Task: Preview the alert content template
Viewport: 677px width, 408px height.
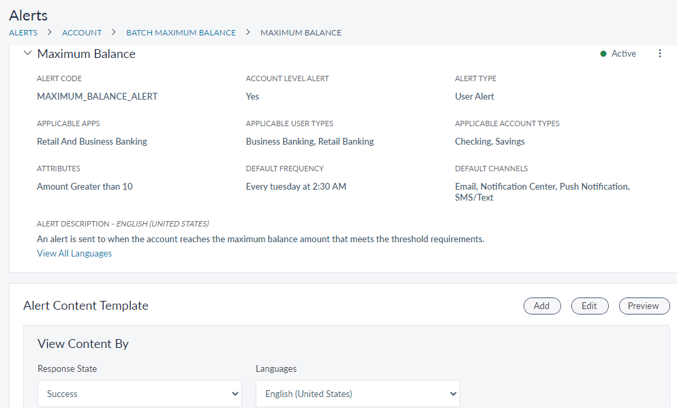Action: tap(644, 306)
